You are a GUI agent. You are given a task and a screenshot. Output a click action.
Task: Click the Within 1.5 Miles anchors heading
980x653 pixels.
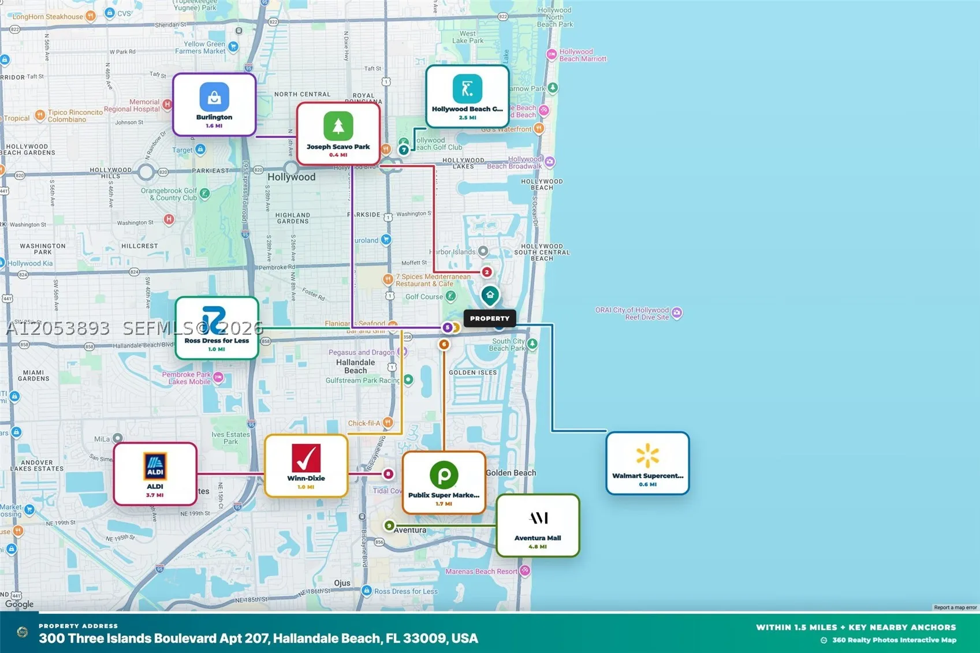(x=856, y=627)
